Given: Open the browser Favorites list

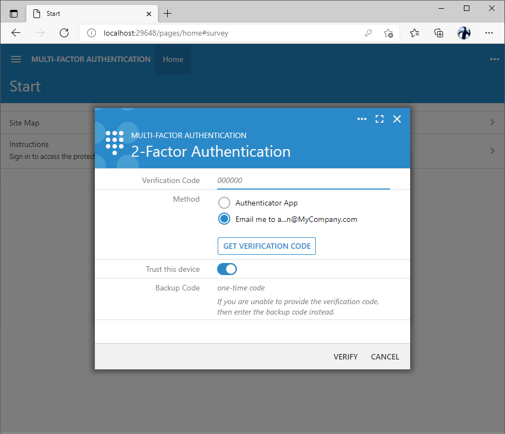Looking at the screenshot, I should click(415, 33).
